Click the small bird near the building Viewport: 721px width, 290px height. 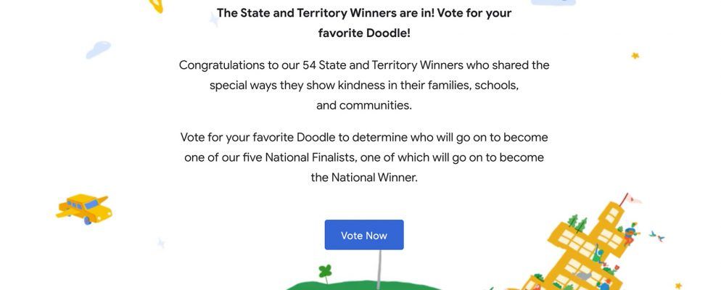pos(656,236)
